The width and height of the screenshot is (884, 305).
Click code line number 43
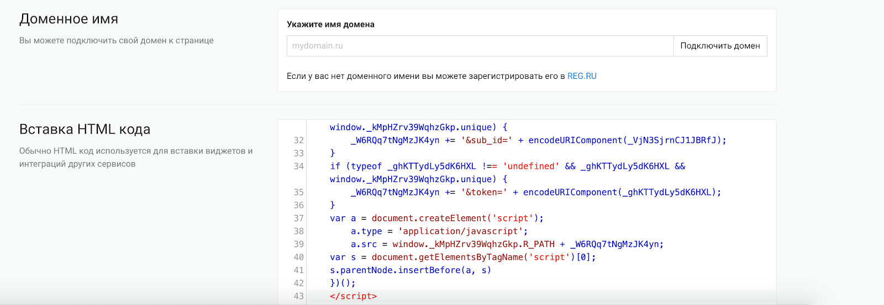tap(299, 296)
